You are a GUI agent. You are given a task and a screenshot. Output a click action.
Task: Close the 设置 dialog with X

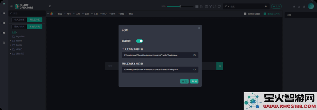click(199, 28)
